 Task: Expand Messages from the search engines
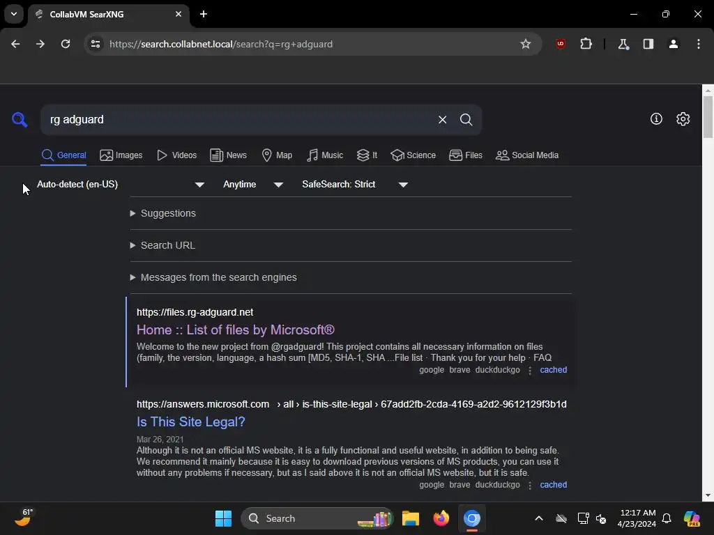213,277
